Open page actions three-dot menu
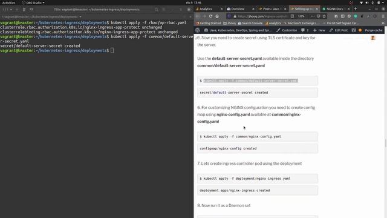The height and width of the screenshot is (218, 387). click(x=313, y=16)
